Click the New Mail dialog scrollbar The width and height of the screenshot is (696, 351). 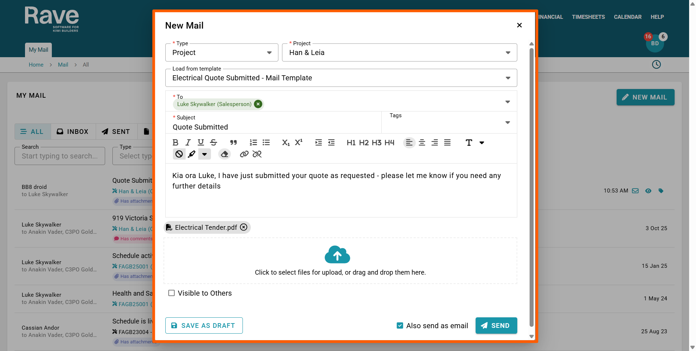click(531, 188)
